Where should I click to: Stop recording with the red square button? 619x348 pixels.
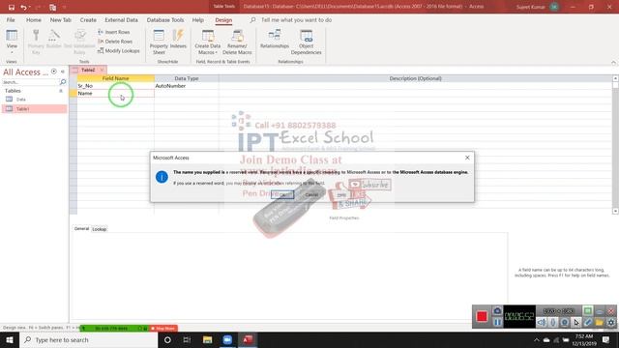(x=482, y=316)
